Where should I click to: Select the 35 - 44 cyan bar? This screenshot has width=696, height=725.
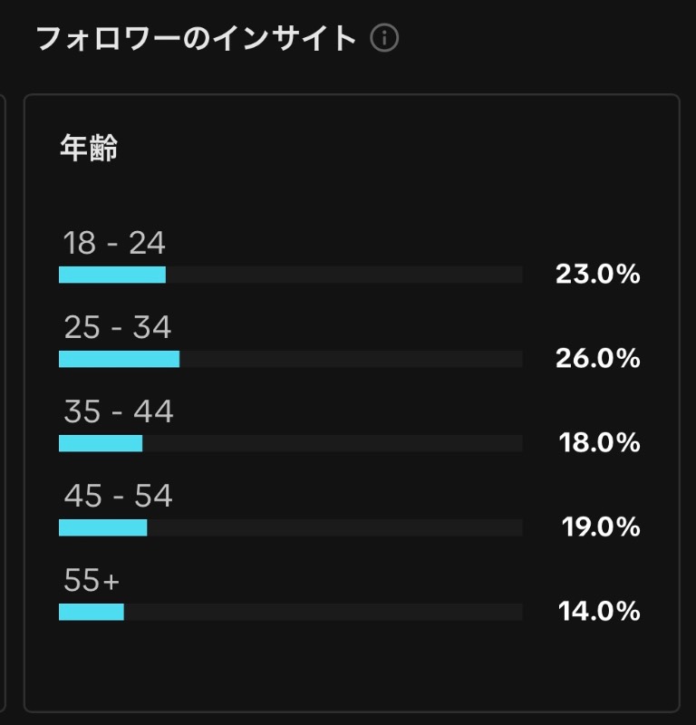[x=101, y=443]
